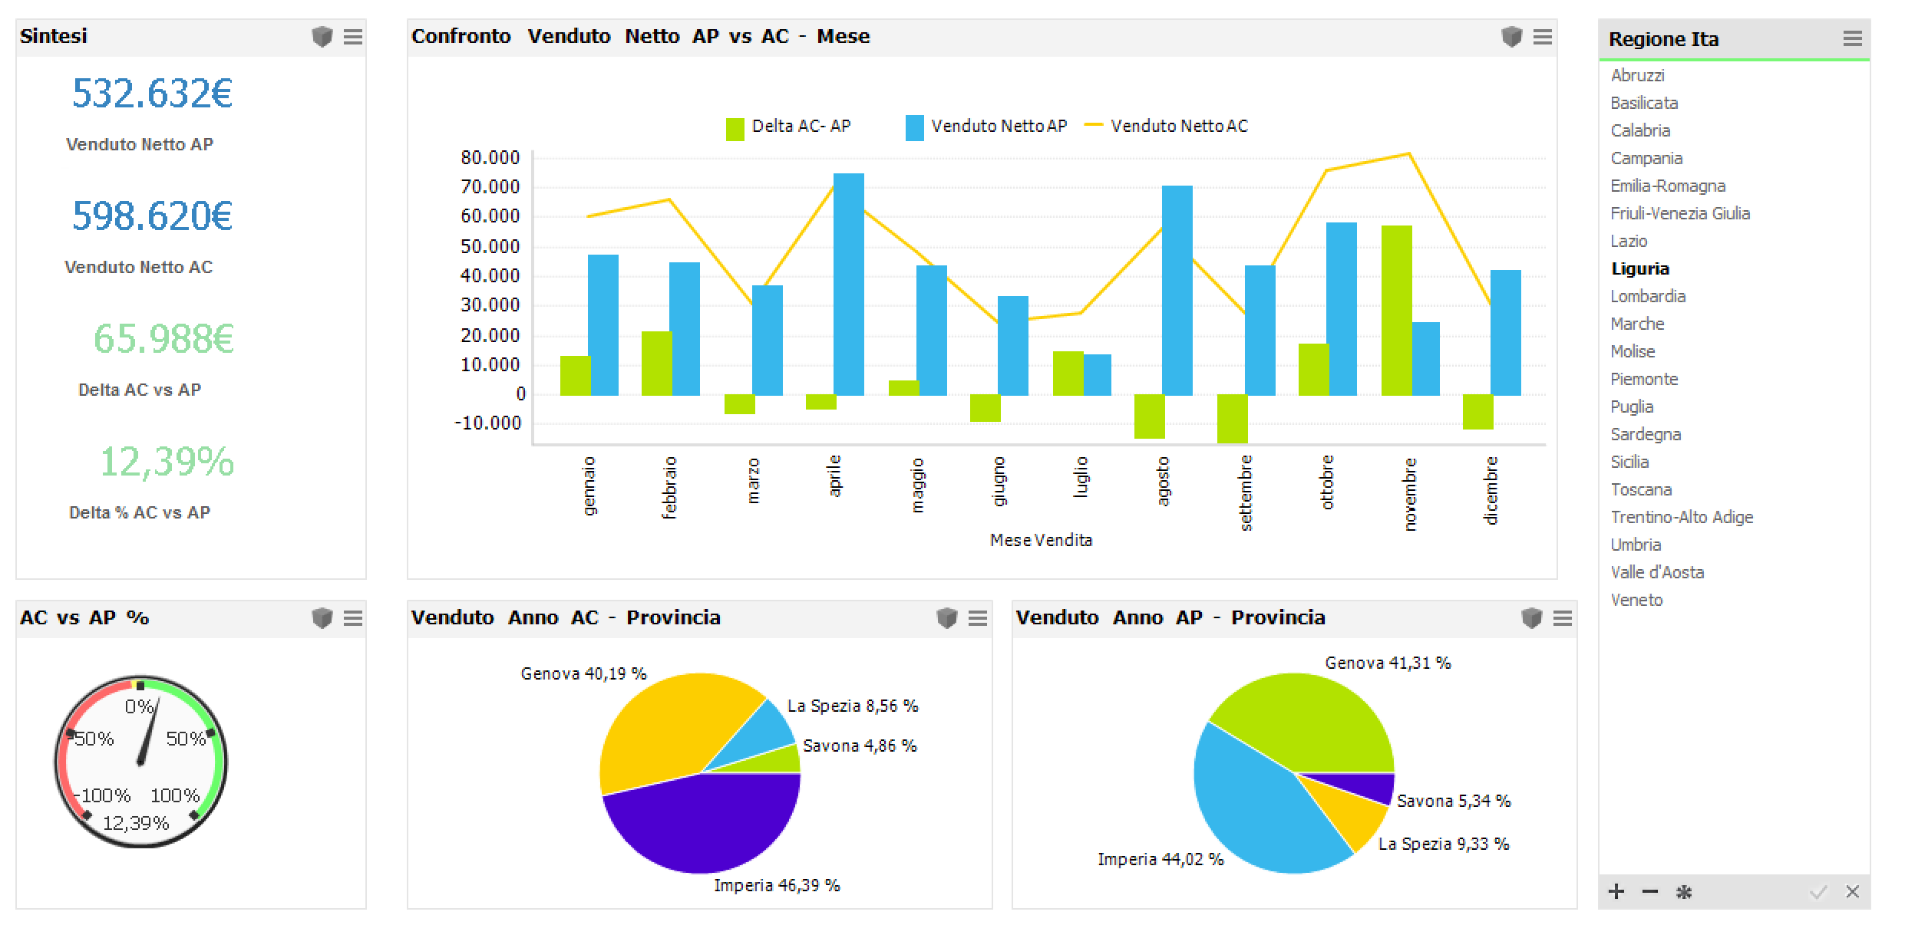Select Toscana in the region list
1905x925 pixels.
pyautogui.click(x=1641, y=489)
